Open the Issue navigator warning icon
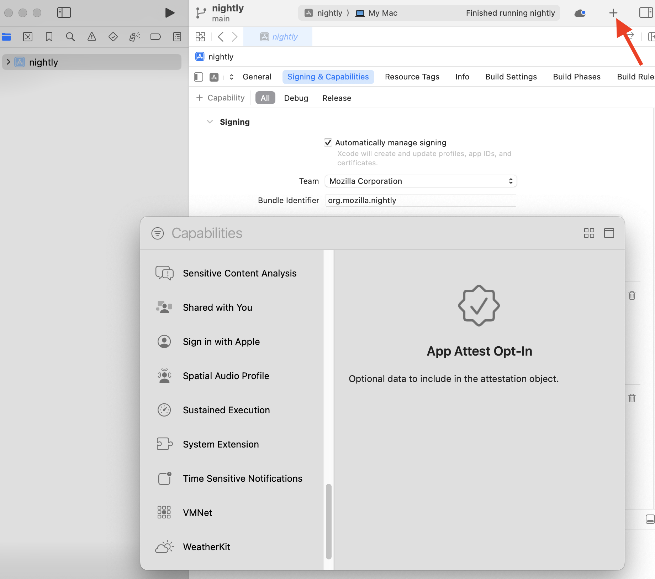655x579 pixels. [92, 37]
